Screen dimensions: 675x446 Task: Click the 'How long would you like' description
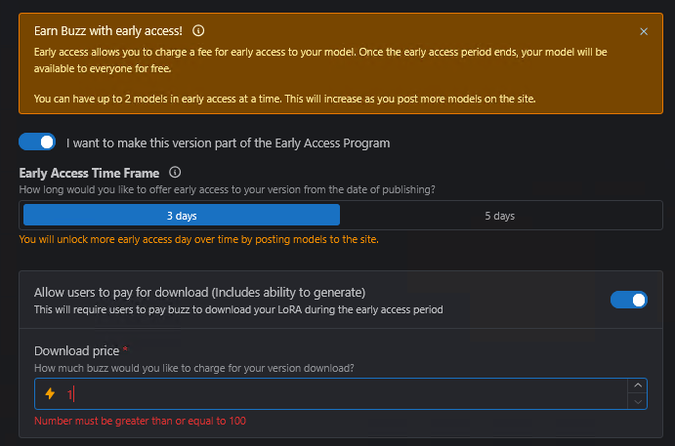point(228,189)
